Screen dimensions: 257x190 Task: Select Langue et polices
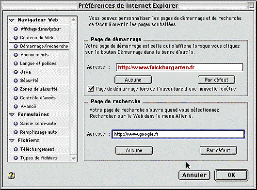(39, 63)
